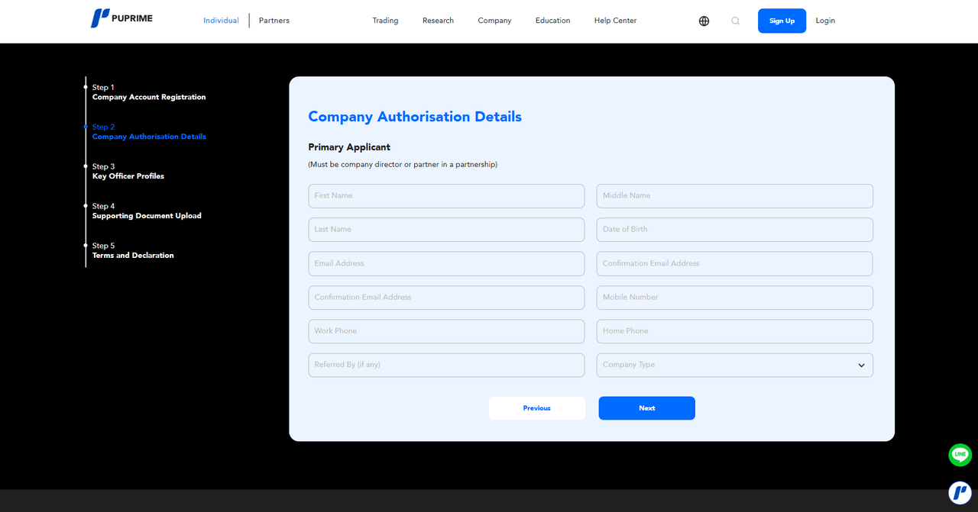
Task: Click the PU Prime logo
Action: click(x=121, y=18)
